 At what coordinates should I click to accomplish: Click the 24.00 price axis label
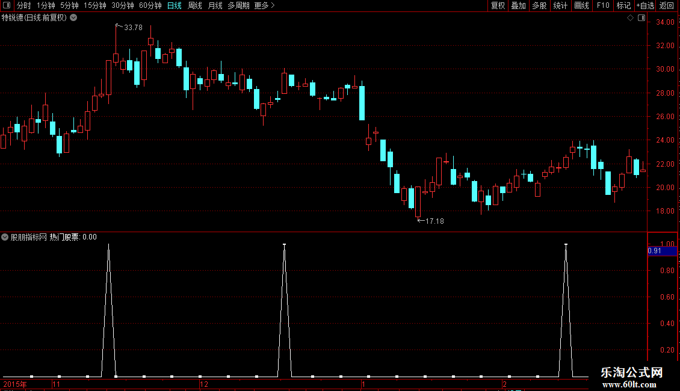click(665, 140)
